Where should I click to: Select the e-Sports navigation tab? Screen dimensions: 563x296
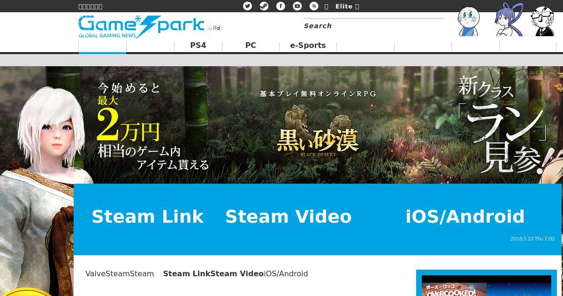[x=308, y=46]
